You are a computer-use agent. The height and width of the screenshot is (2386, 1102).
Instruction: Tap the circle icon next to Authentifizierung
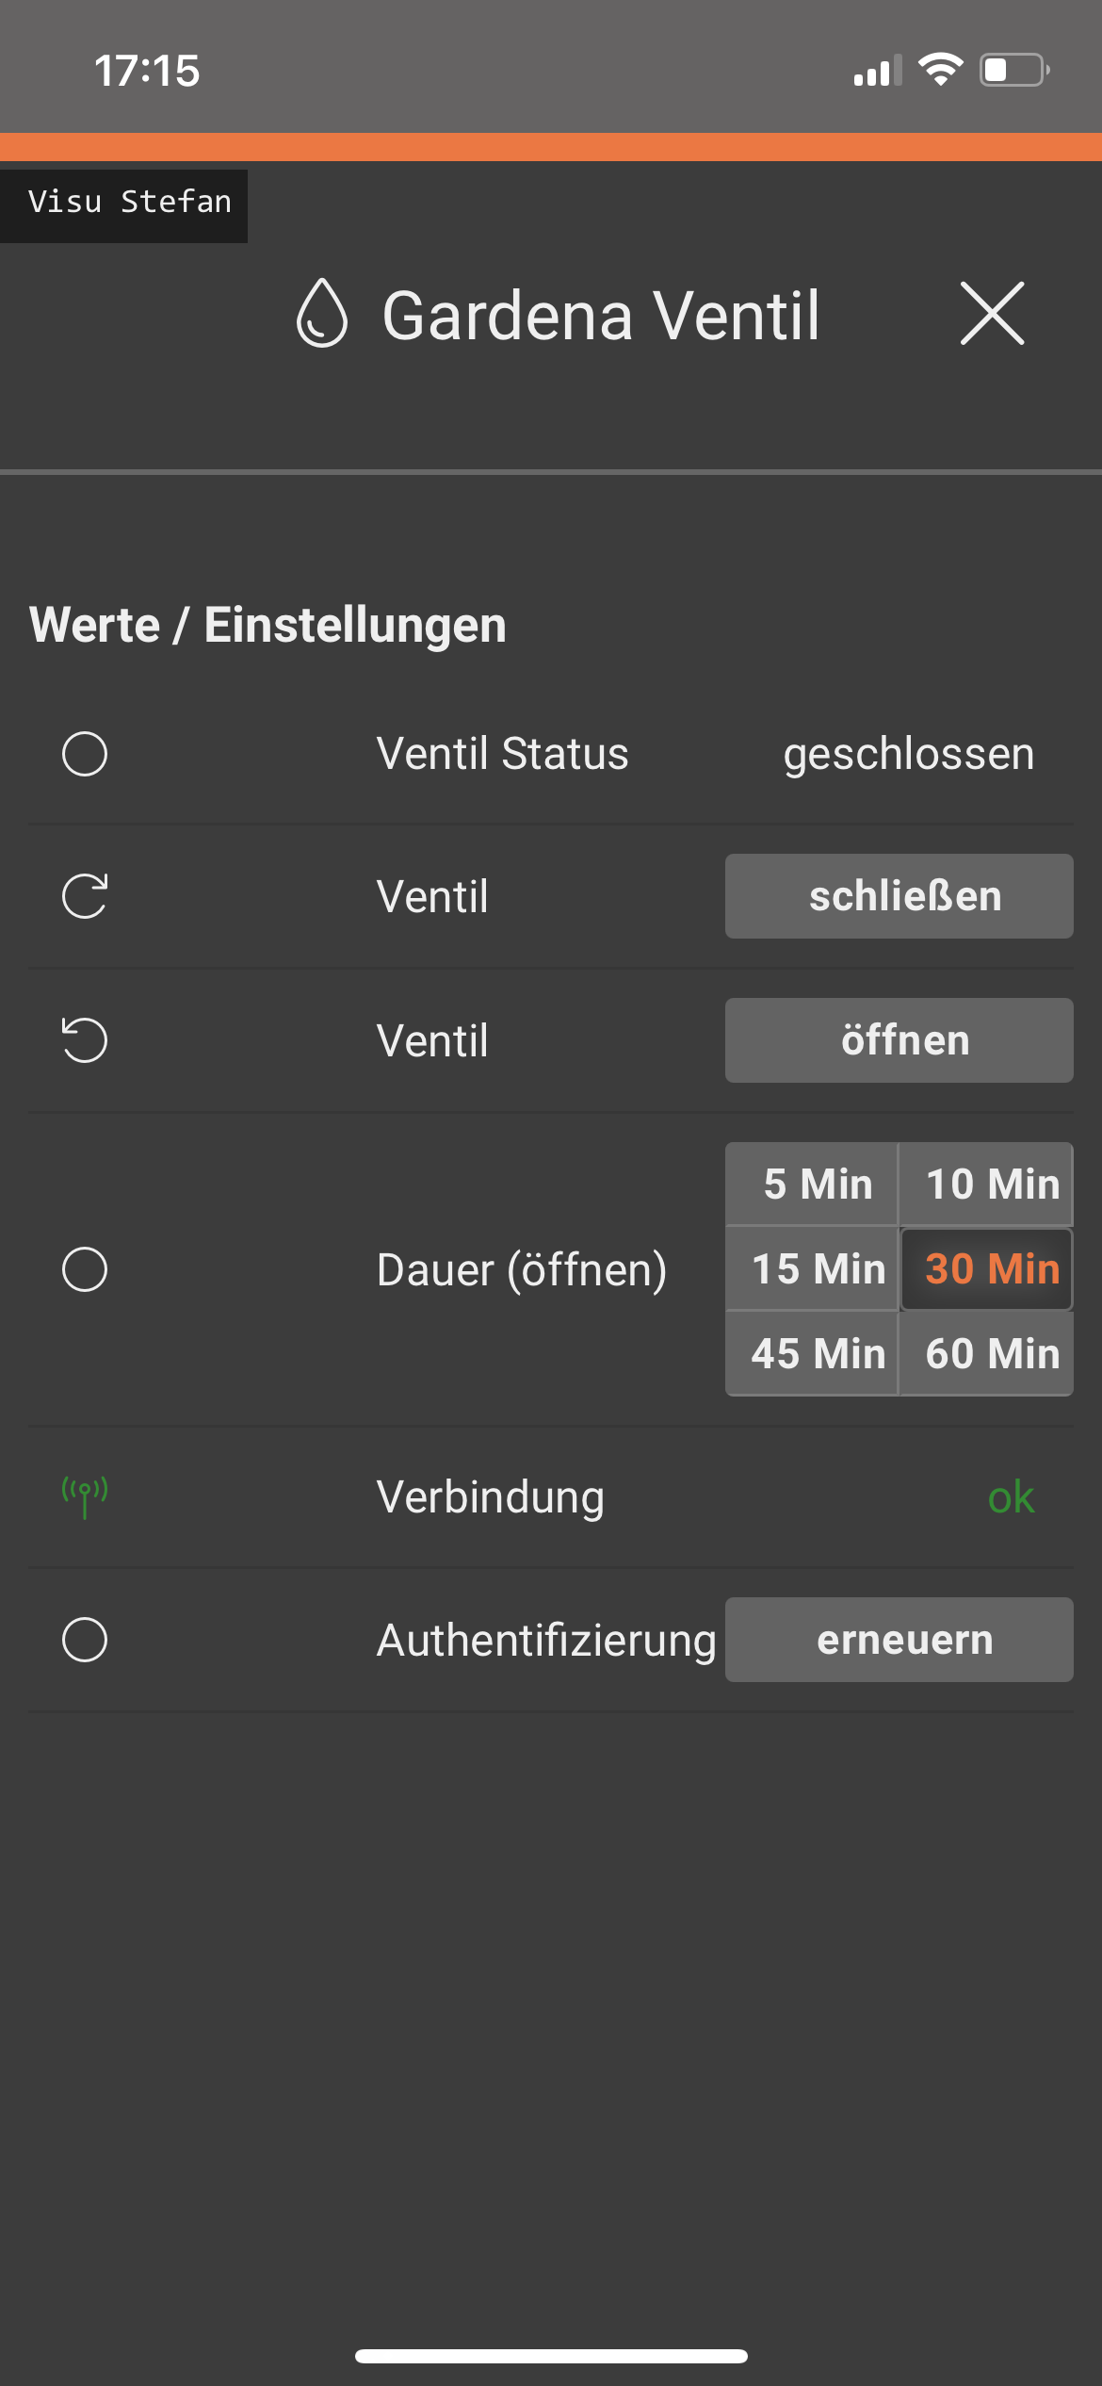click(85, 1640)
